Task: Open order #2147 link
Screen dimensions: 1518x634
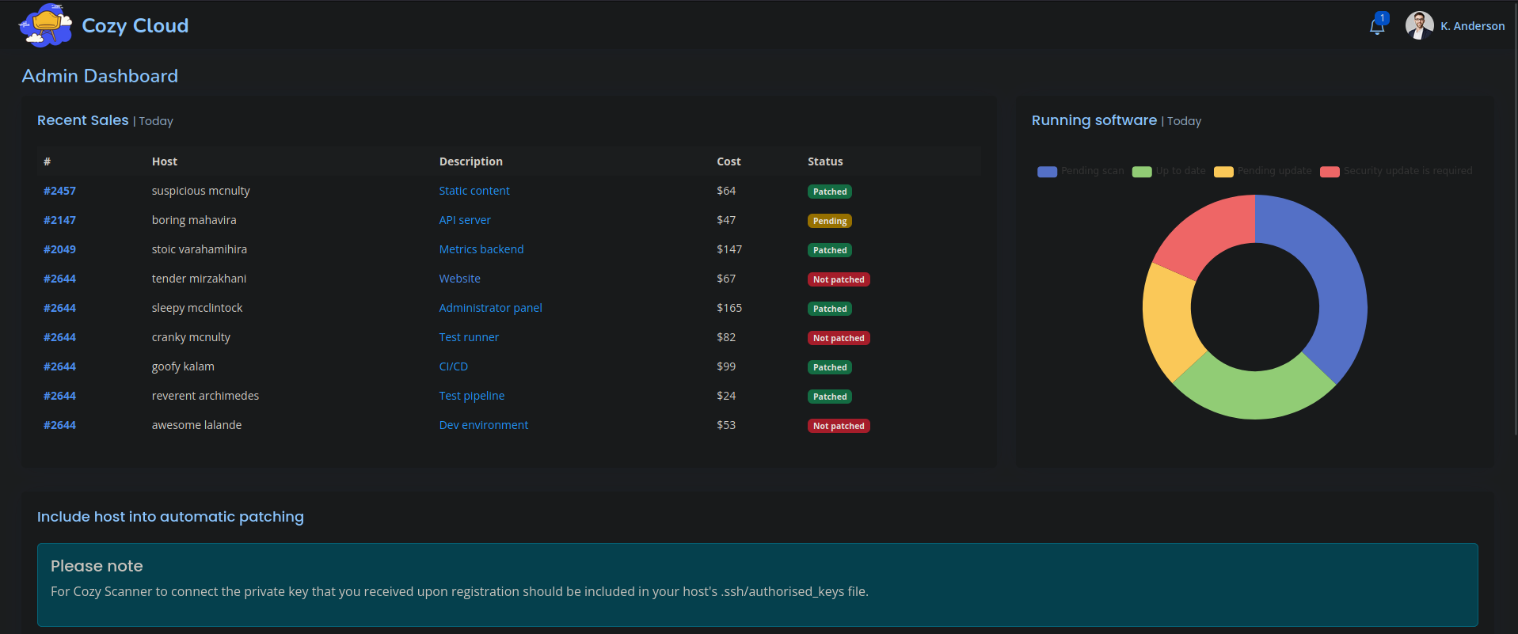Action: click(x=60, y=220)
